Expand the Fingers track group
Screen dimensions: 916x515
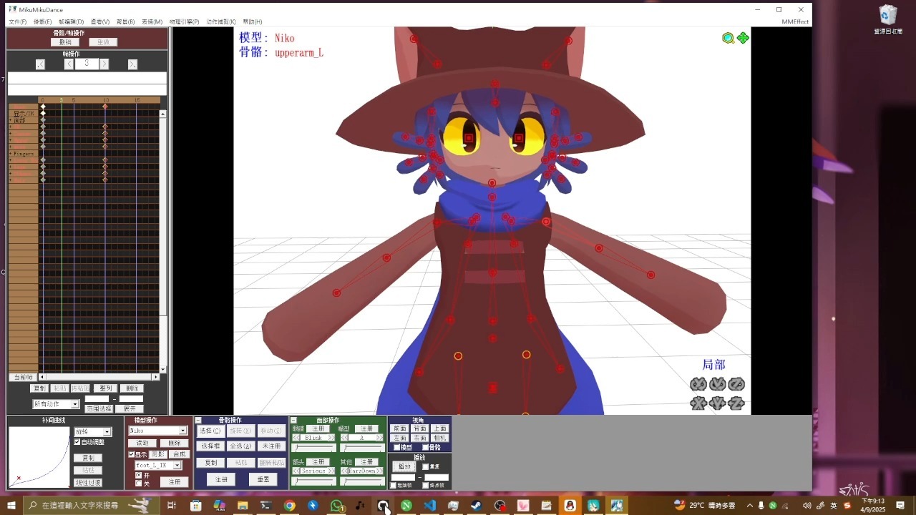[10, 153]
